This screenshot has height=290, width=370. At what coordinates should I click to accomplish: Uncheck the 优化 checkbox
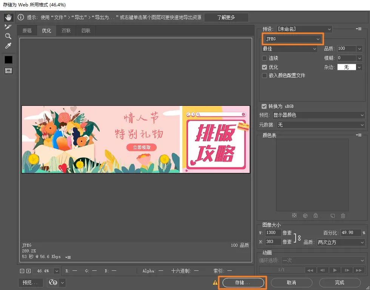[265, 67]
